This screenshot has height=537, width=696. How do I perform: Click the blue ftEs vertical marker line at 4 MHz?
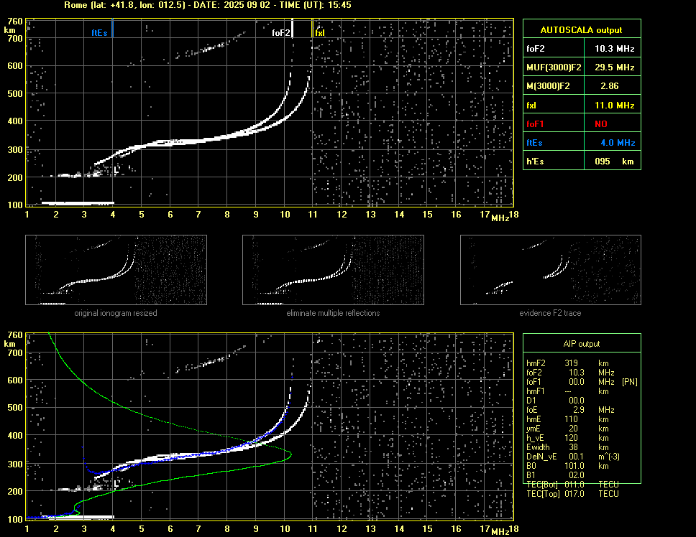113,27
